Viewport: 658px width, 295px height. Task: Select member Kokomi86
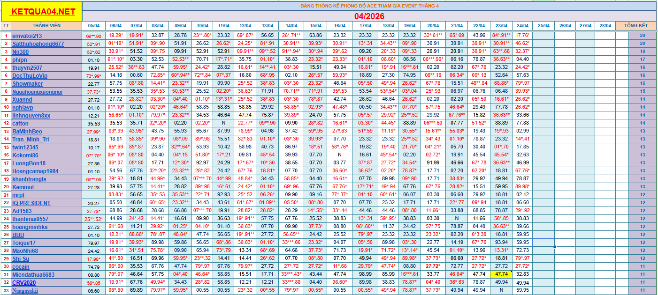click(x=25, y=155)
